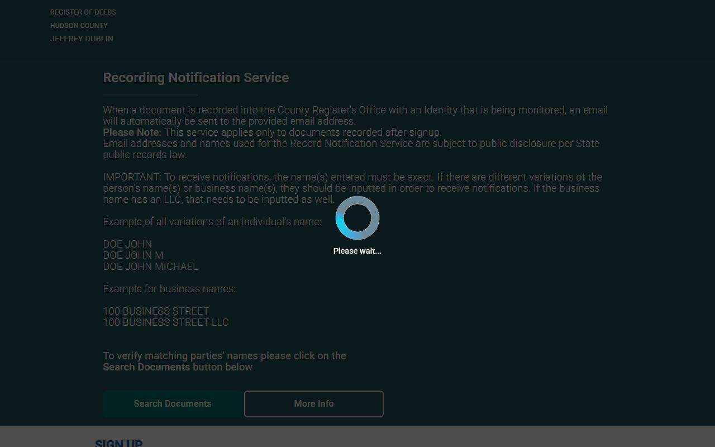Click the Recording Notification Service heading
Image resolution: width=715 pixels, height=447 pixels.
click(196, 78)
